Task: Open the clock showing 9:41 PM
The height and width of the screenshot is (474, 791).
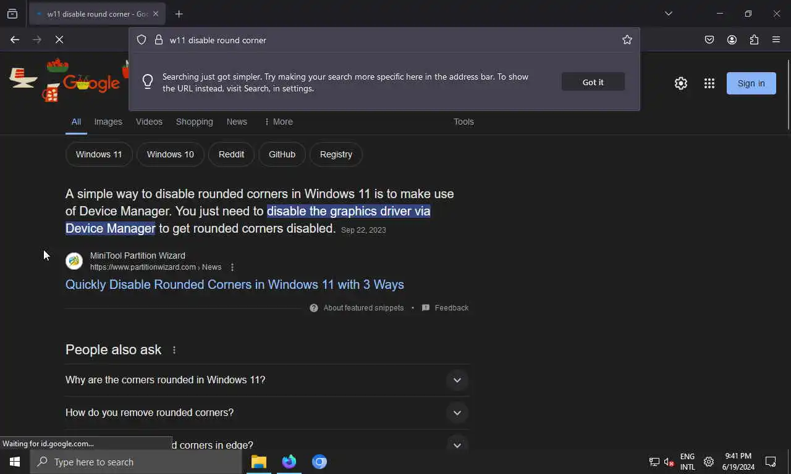Action: 738,462
